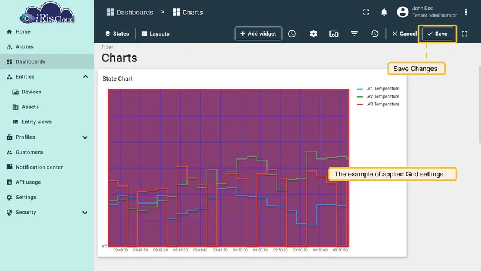Open notifications bell icon
This screenshot has height=271, width=481.
pyautogui.click(x=384, y=12)
